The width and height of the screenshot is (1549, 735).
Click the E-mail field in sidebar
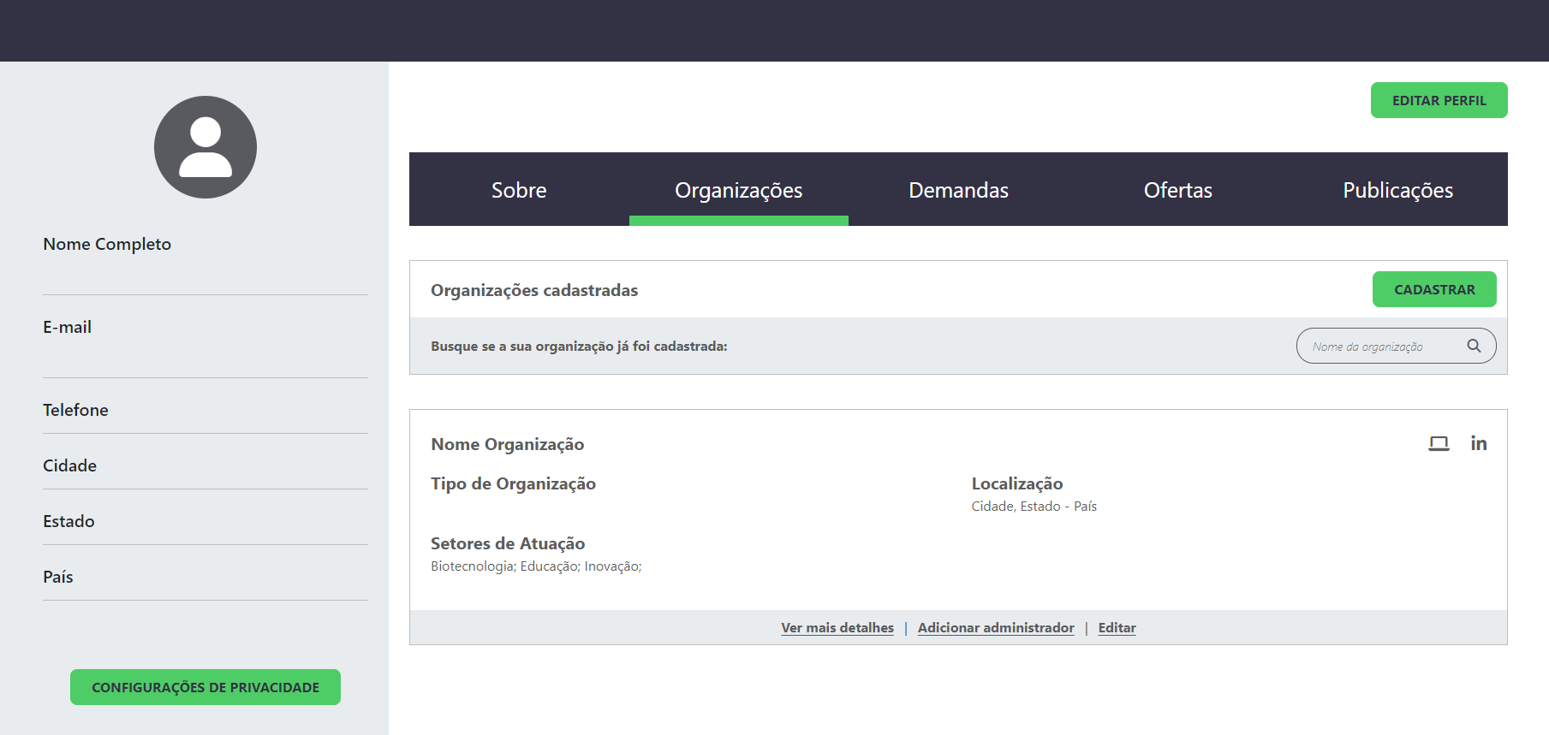[x=67, y=328]
